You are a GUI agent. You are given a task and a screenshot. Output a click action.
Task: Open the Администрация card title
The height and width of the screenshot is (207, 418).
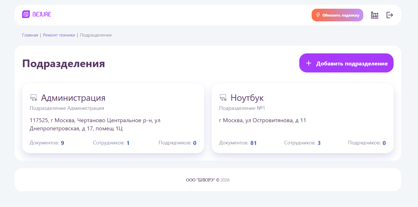pyautogui.click(x=73, y=98)
